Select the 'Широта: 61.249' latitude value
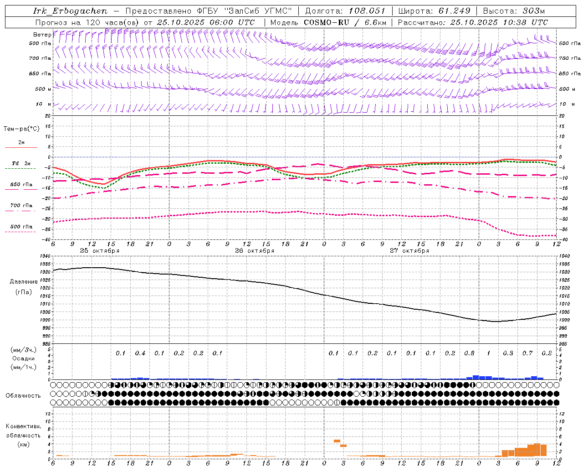583x467 pixels. click(434, 11)
